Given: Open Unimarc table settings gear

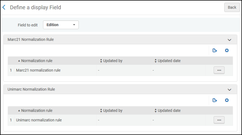Looking at the screenshot, I should click(227, 100).
